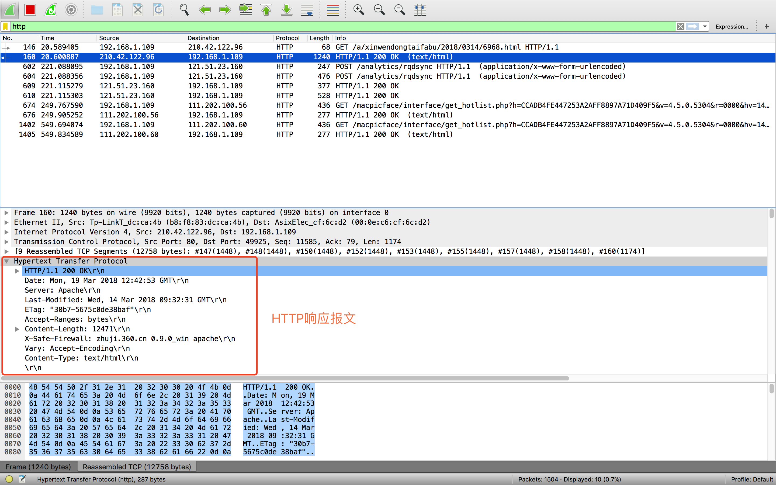
Task: Expand the Transmission Control Protocol section
Action: (x=6, y=241)
